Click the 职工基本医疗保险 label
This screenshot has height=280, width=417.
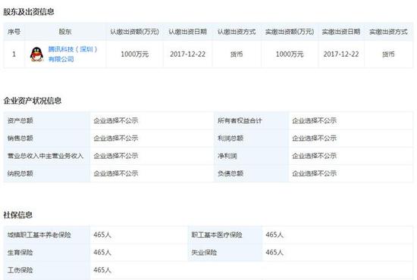tap(217, 235)
